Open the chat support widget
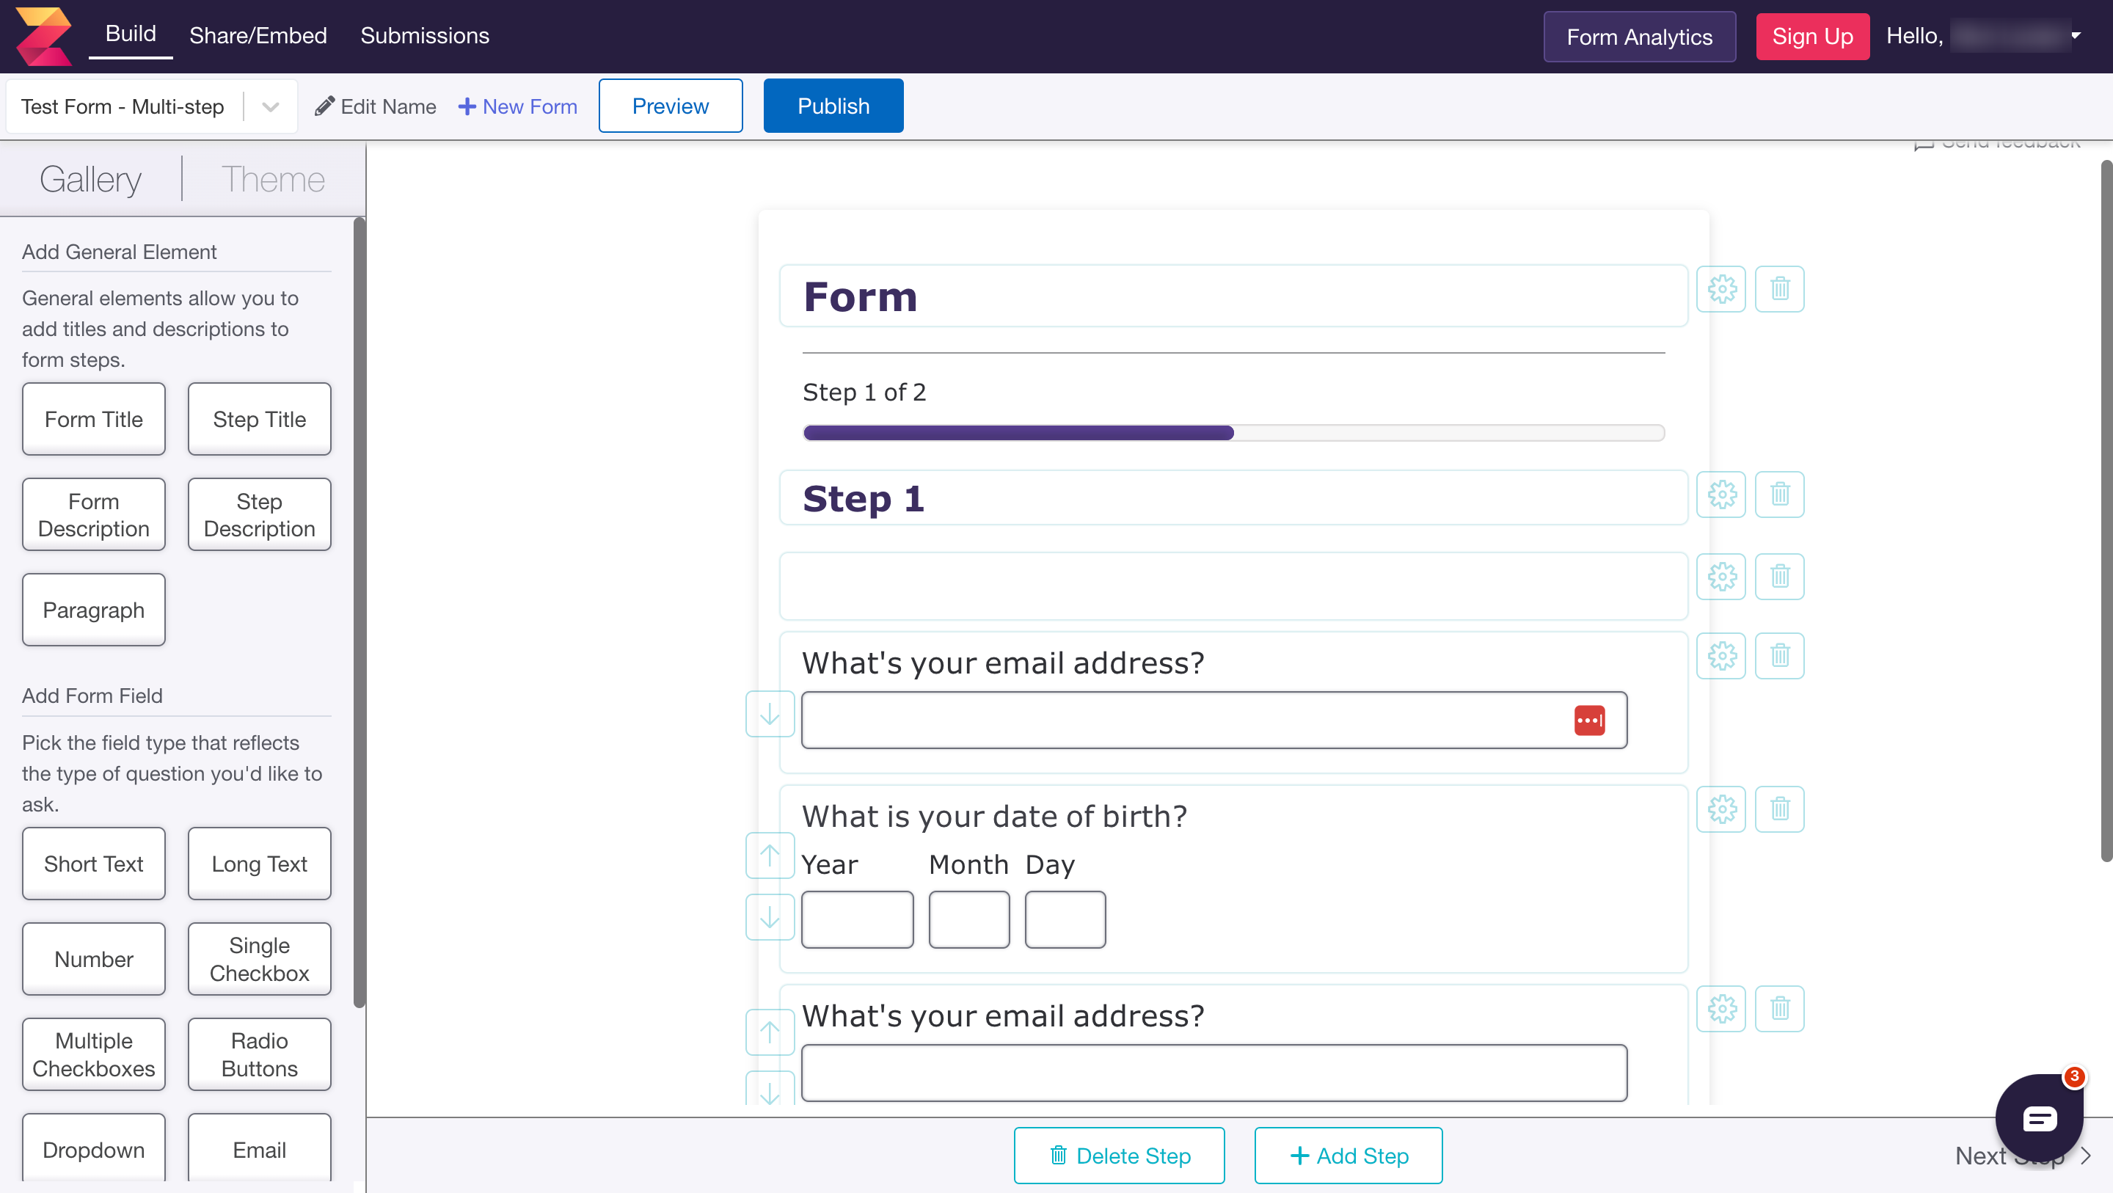This screenshot has height=1193, width=2113. point(2038,1117)
